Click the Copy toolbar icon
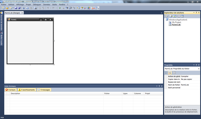The image size is (201, 119). click(27, 8)
